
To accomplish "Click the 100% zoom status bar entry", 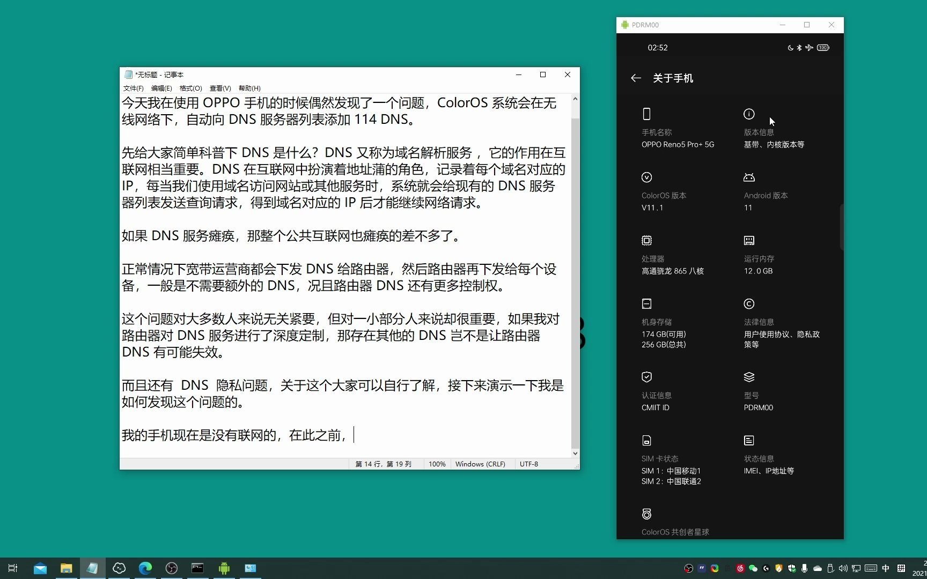I will tap(437, 464).
